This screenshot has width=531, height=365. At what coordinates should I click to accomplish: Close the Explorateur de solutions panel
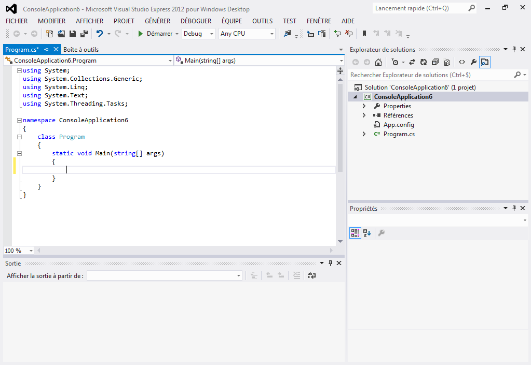point(523,49)
